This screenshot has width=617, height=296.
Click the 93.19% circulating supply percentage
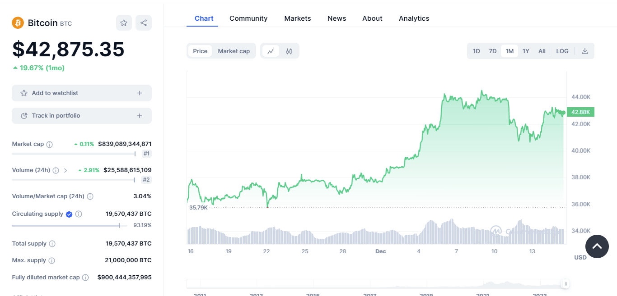pyautogui.click(x=142, y=225)
